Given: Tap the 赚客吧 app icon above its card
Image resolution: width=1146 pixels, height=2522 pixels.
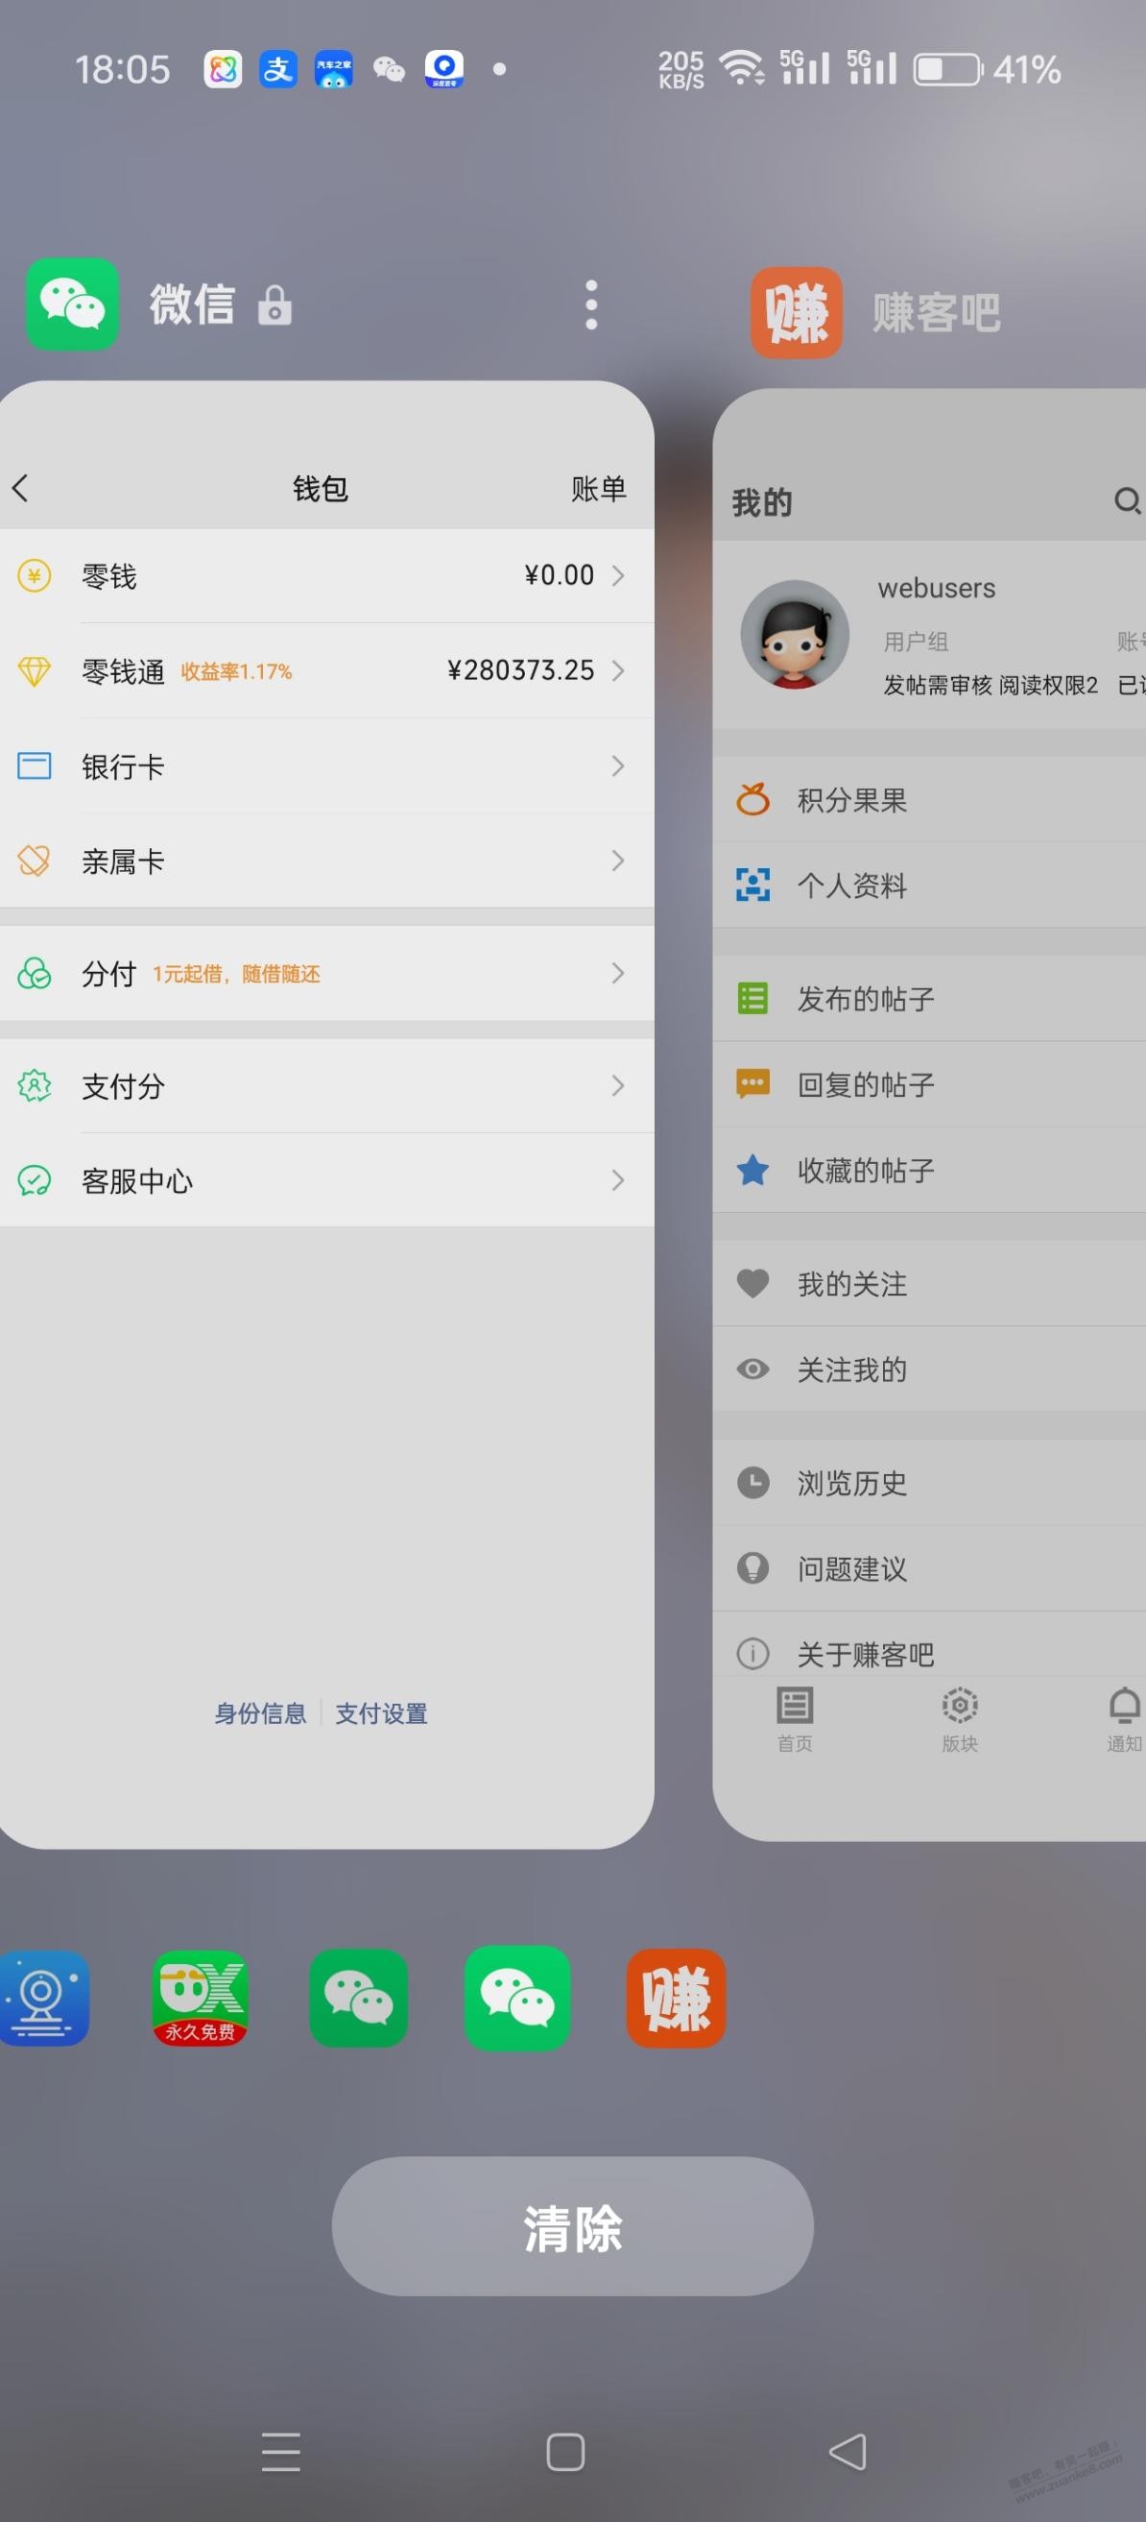Looking at the screenshot, I should point(797,312).
